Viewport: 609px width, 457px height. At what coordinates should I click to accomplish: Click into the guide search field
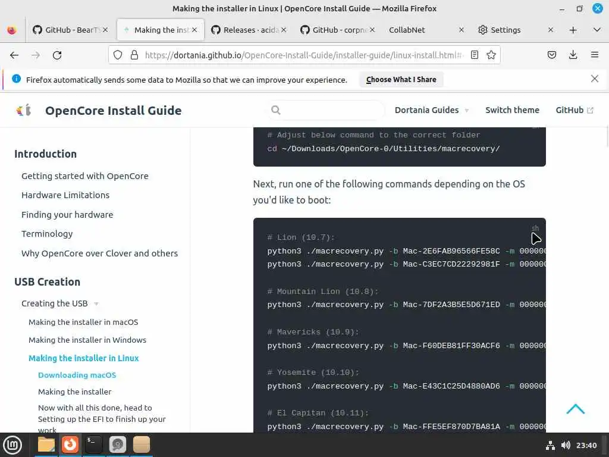click(x=327, y=110)
